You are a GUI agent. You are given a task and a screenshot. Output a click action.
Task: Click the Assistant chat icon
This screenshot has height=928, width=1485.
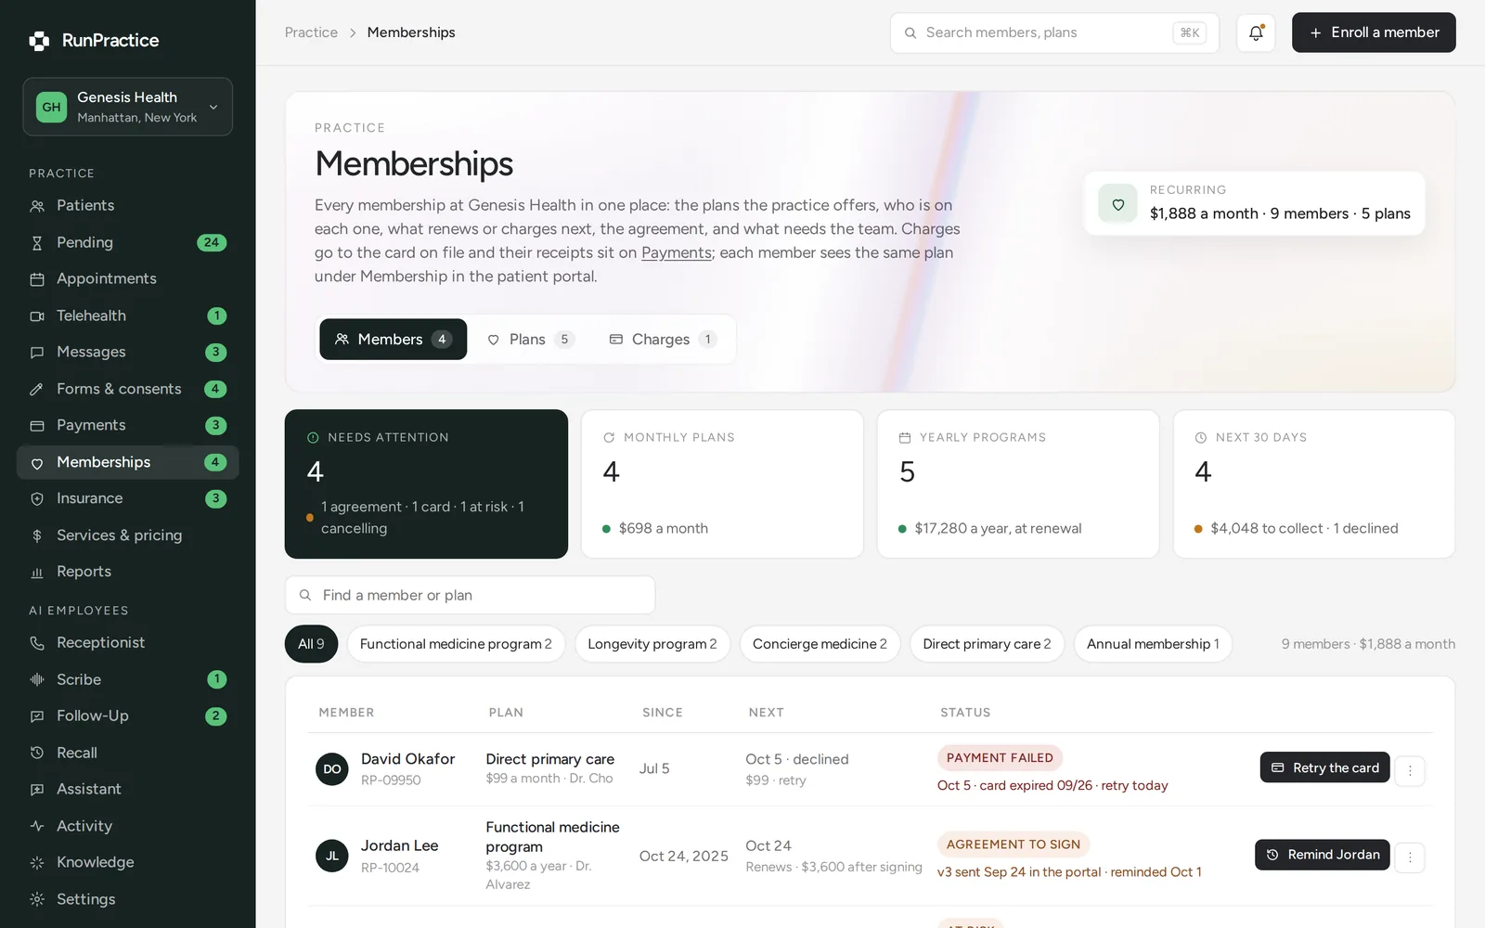[37, 790]
